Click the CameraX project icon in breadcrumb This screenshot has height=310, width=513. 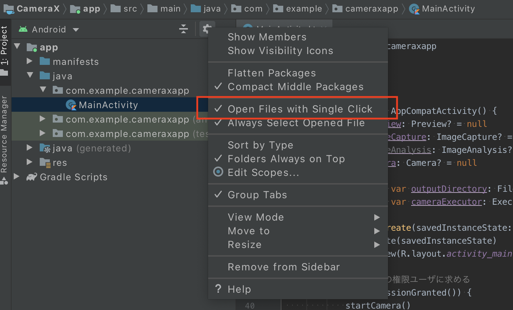(9, 9)
